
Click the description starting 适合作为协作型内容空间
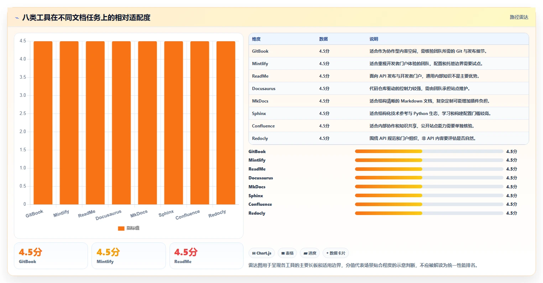tap(428, 51)
